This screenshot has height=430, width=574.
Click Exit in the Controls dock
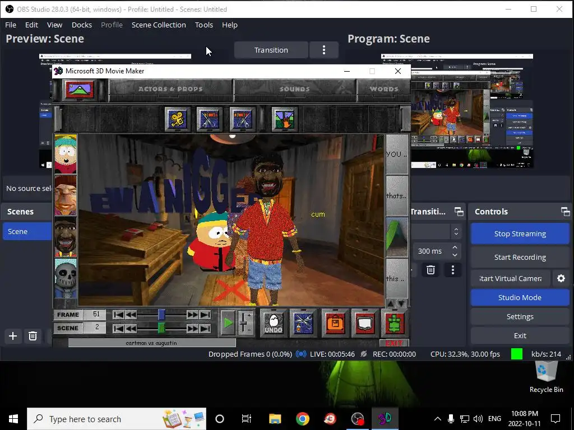(x=520, y=336)
